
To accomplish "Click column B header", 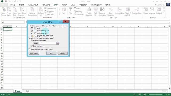I will coord(17,26).
